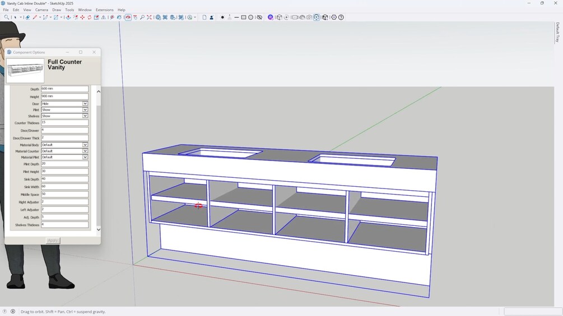Open the Help menu
563x316 pixels.
pyautogui.click(x=122, y=10)
